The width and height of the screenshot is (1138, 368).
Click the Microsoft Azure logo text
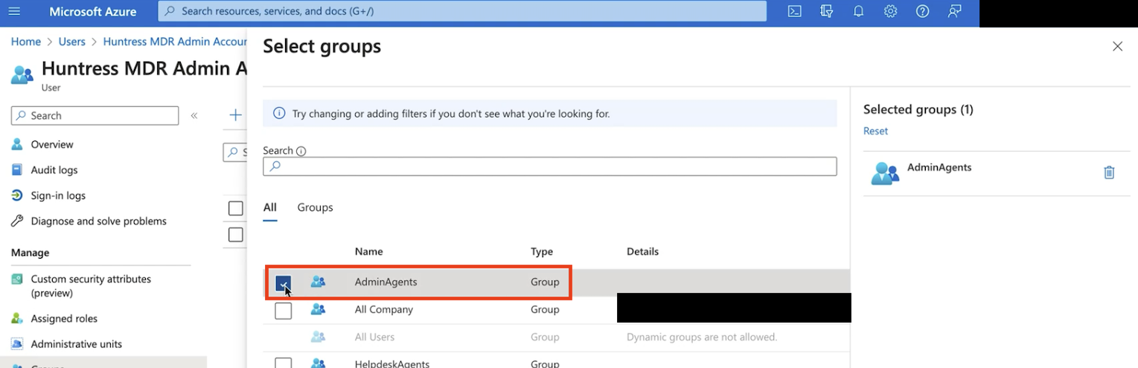92,11
